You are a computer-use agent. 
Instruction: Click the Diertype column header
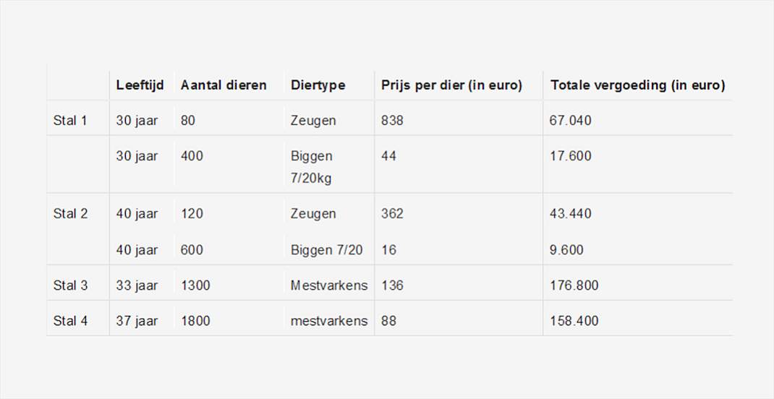coord(318,85)
